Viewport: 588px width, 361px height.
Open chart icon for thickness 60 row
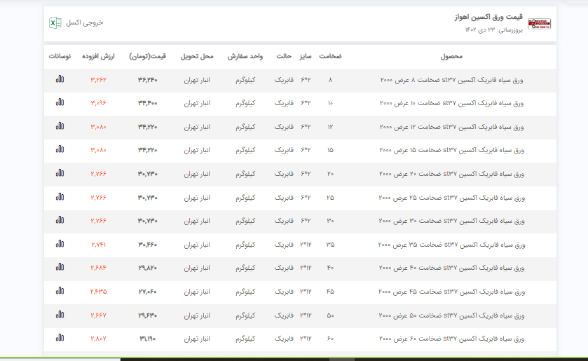tap(60, 339)
